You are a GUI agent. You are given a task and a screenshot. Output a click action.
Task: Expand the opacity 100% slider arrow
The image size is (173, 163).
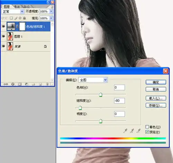coord(51,11)
